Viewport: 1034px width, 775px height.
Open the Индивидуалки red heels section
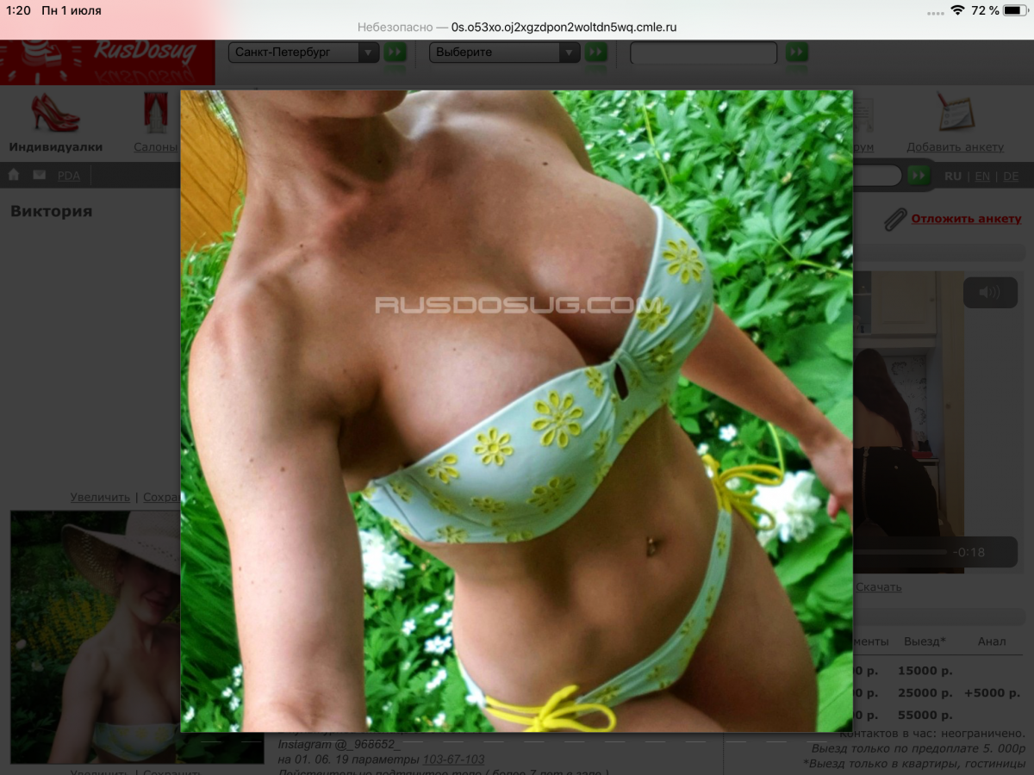click(55, 113)
